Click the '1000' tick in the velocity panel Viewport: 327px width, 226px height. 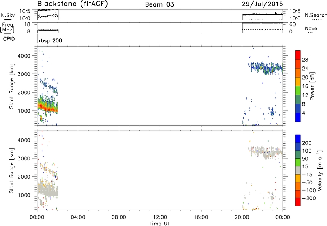[x=24, y=195]
